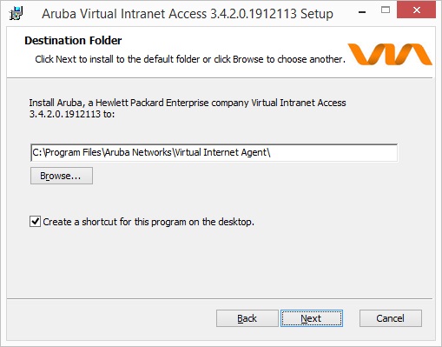The width and height of the screenshot is (442, 347).
Task: Click empty white header area beside the heading
Action: [x=232, y=39]
